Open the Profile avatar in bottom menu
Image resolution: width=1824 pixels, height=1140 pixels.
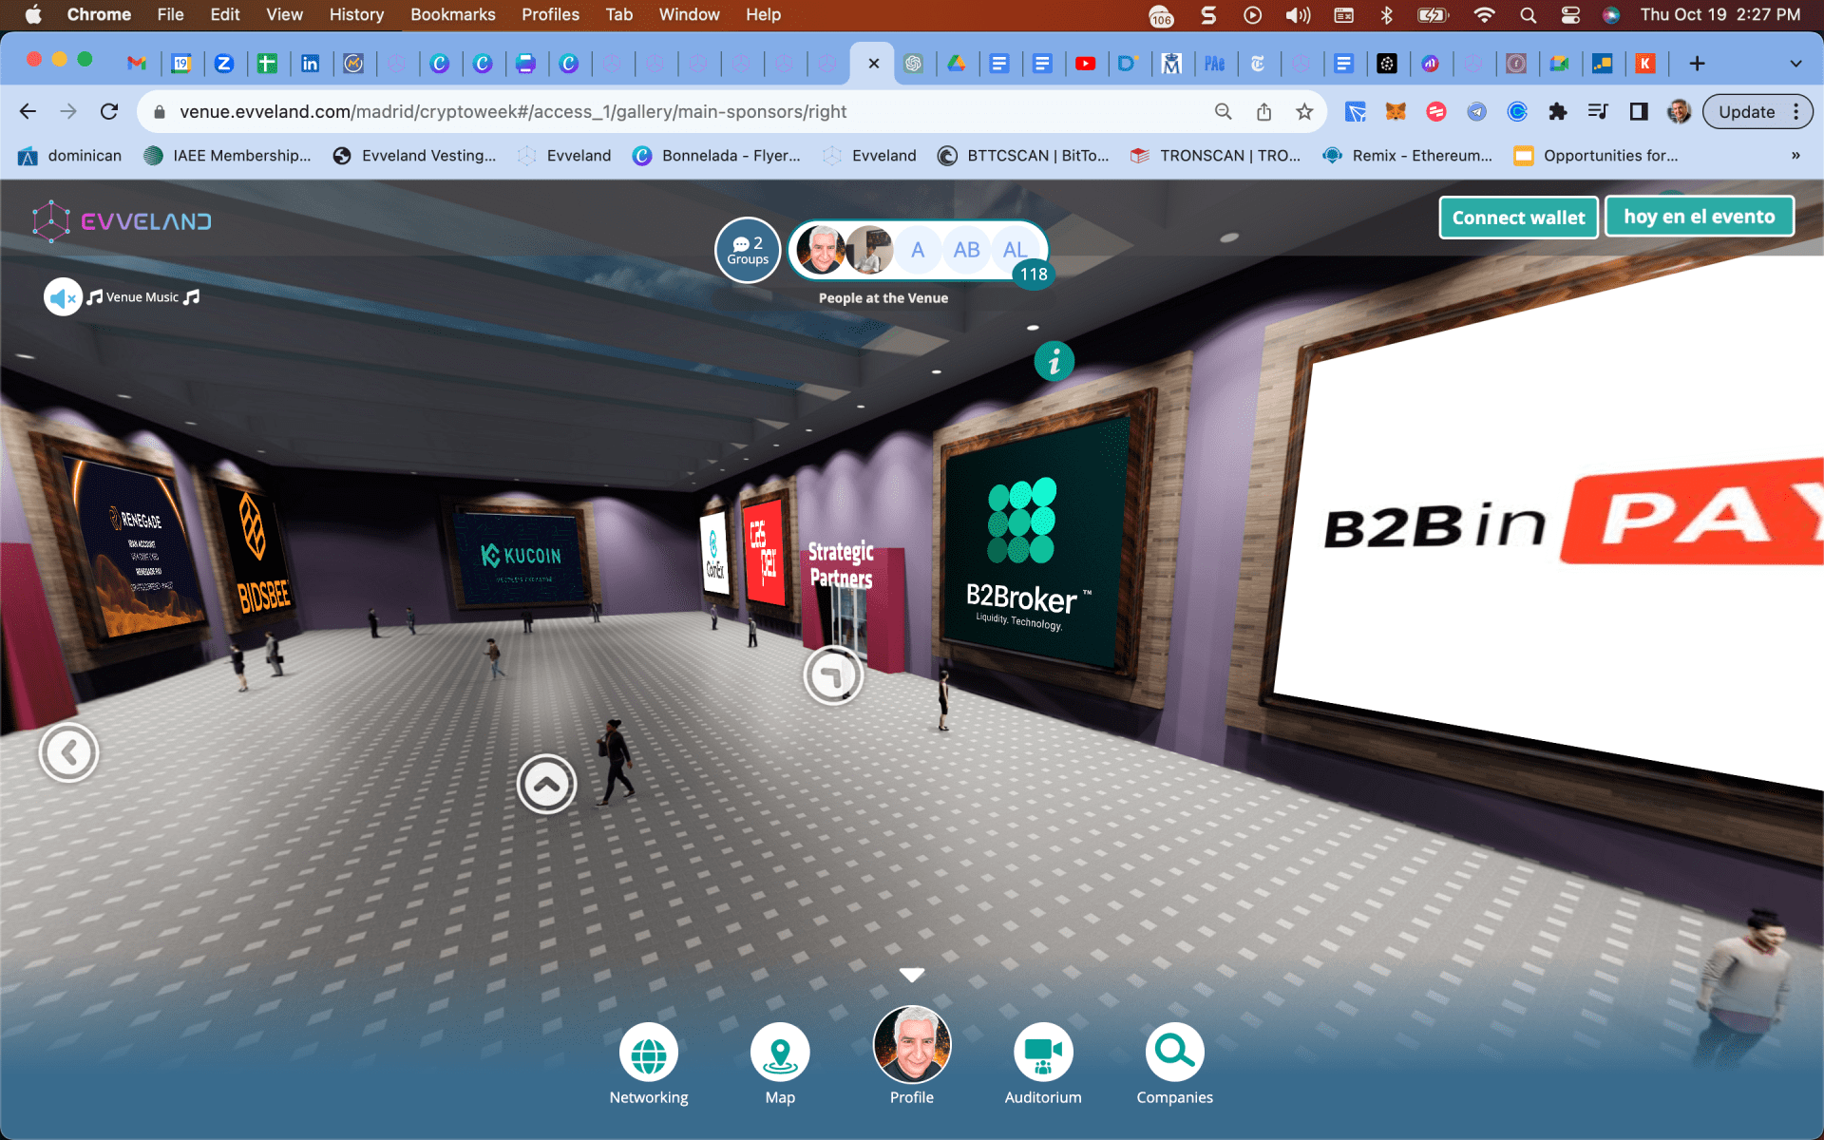click(x=912, y=1045)
